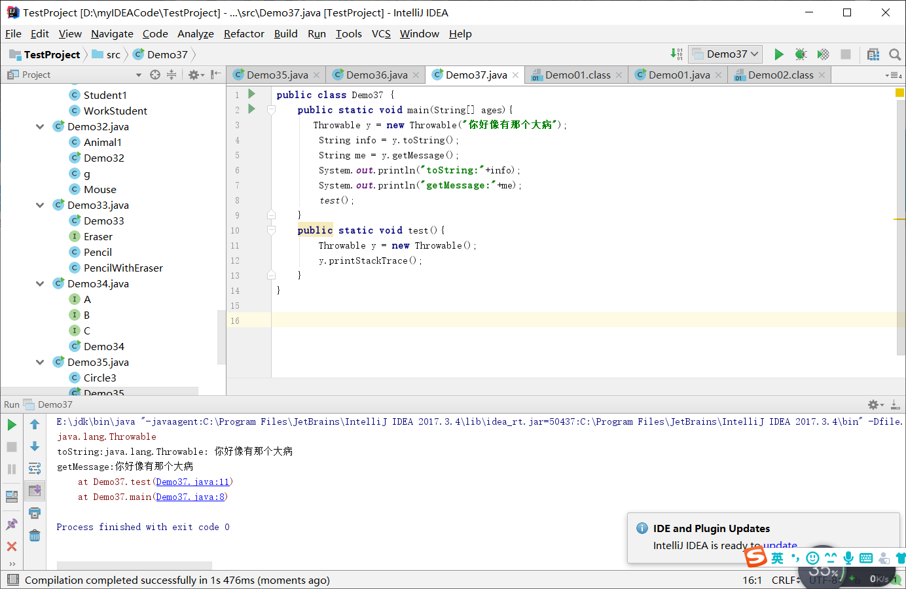Toggle soft-wrap in Run console

click(x=35, y=469)
